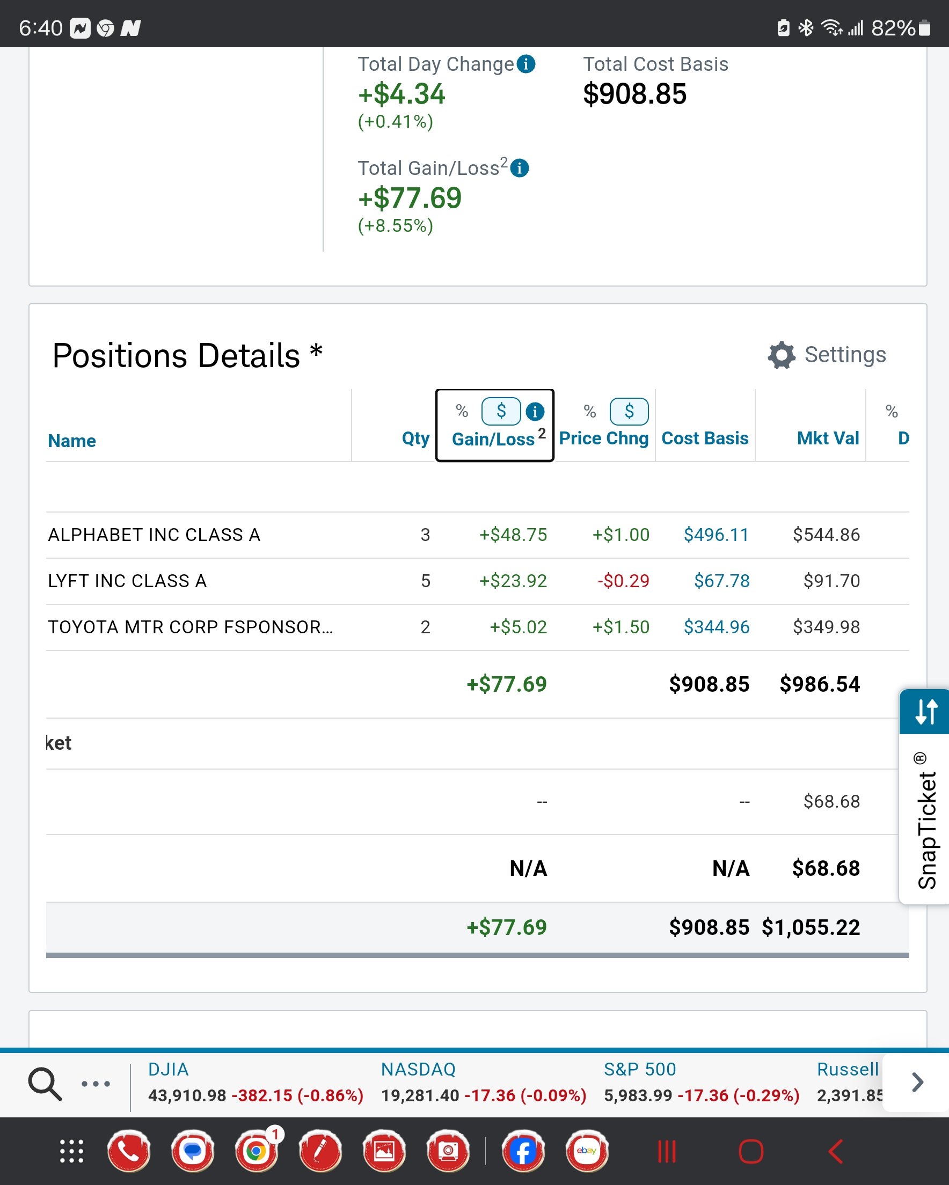Sort positions by Name column
Viewport: 949px width, 1185px height.
click(x=72, y=441)
